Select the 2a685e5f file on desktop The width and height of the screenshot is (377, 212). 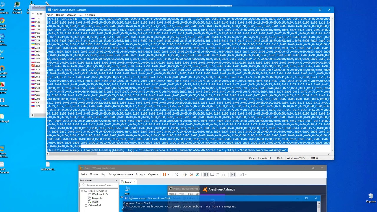click(48, 166)
